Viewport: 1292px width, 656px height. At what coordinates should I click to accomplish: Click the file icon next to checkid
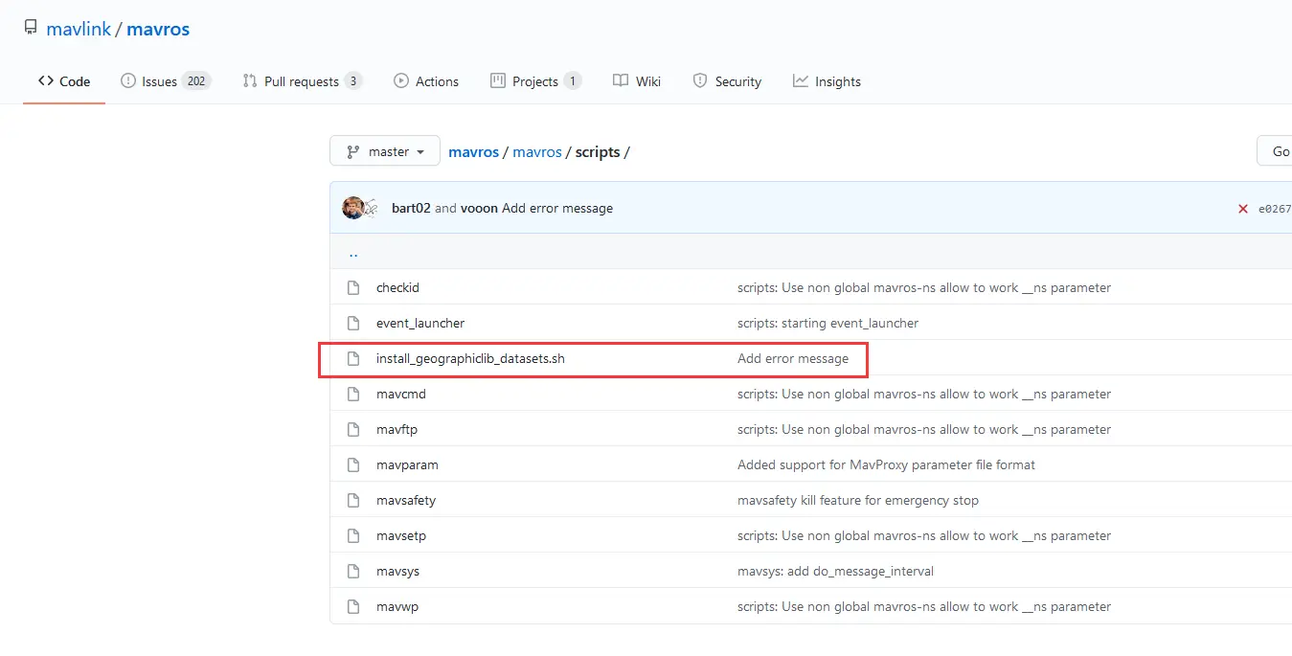point(353,287)
